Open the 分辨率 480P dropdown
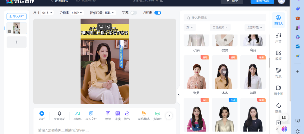This screenshot has height=134, width=304. click(77, 13)
